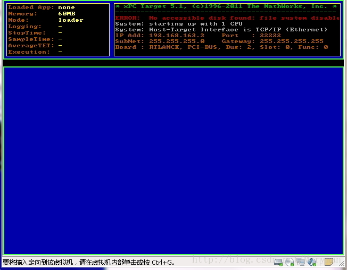The image size is (347, 270).
Task: Click the 'Loaded App: none' line
Action: coord(42,7)
